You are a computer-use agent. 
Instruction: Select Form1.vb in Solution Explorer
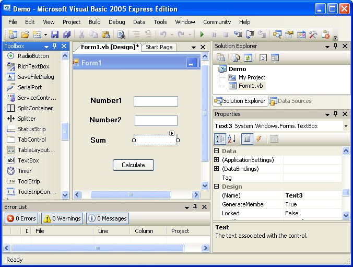tap(251, 86)
